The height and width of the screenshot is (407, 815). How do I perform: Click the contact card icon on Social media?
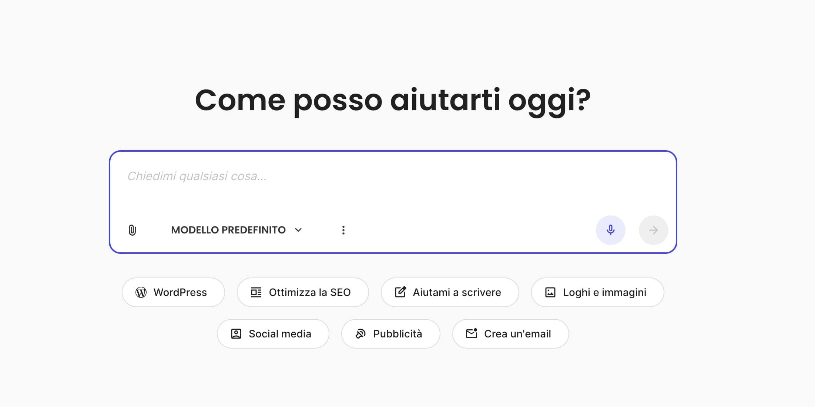pyautogui.click(x=236, y=333)
